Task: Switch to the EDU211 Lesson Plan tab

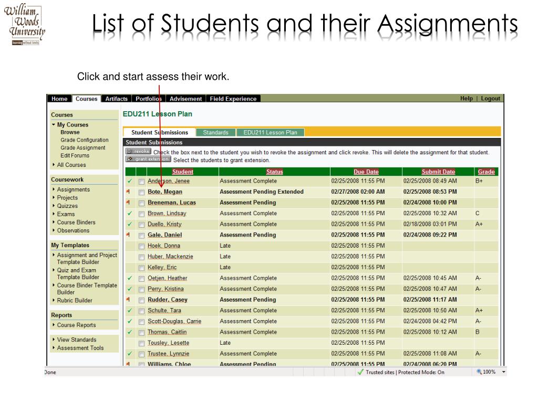Action: tap(271, 132)
